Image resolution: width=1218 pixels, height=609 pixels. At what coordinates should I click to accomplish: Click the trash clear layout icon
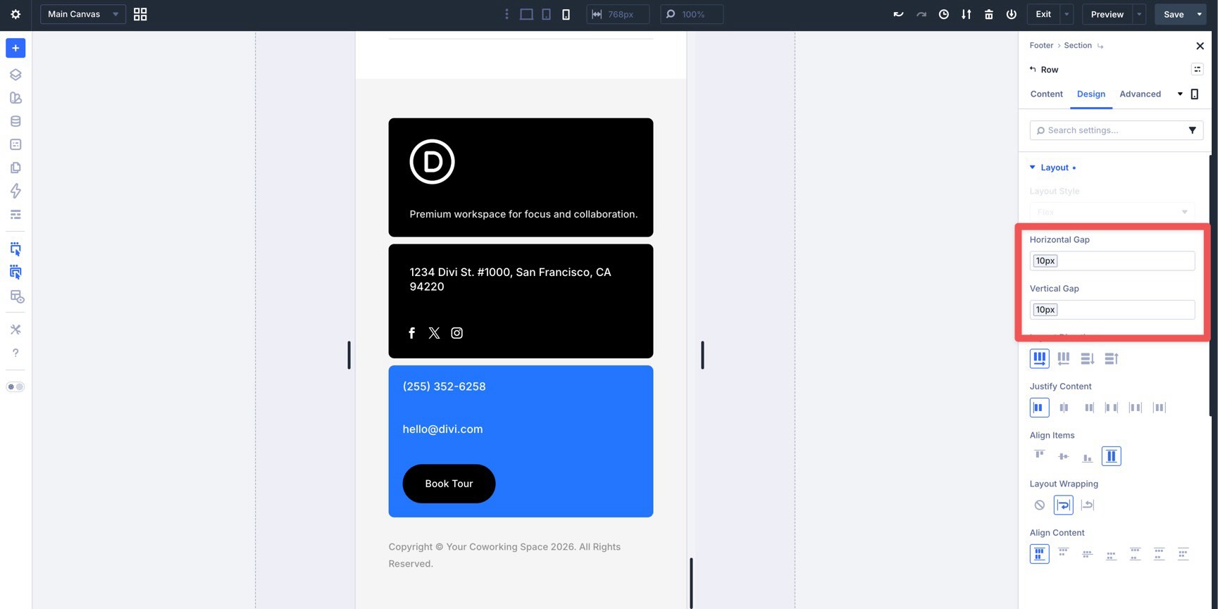tap(988, 14)
